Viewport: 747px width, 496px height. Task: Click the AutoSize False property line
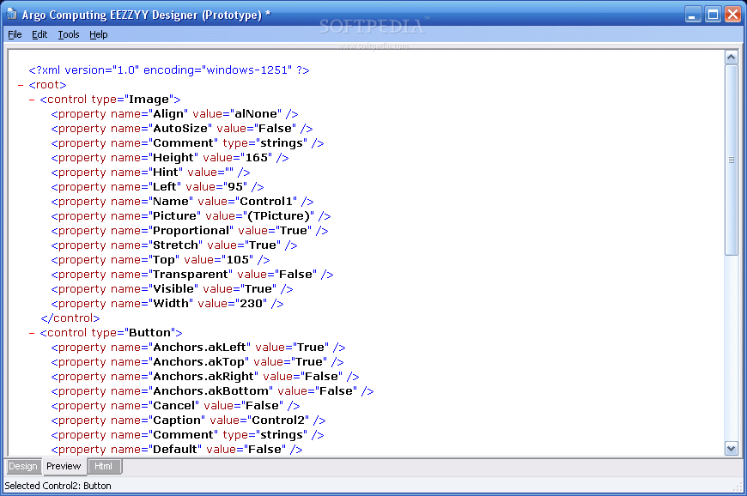(x=181, y=129)
